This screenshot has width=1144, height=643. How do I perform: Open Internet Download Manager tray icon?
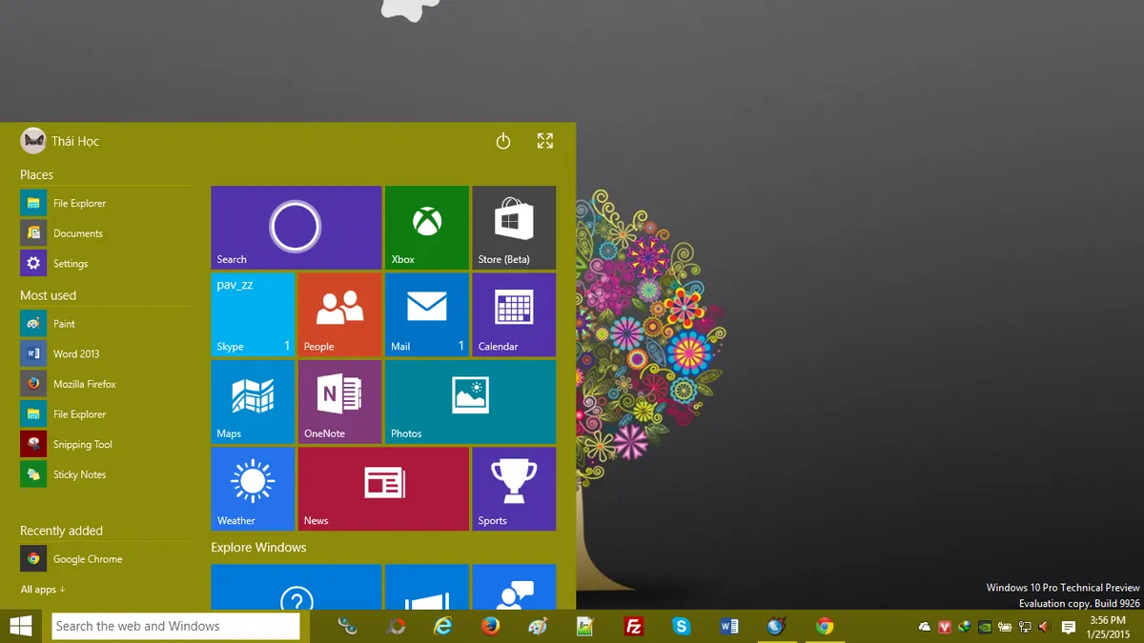point(965,627)
